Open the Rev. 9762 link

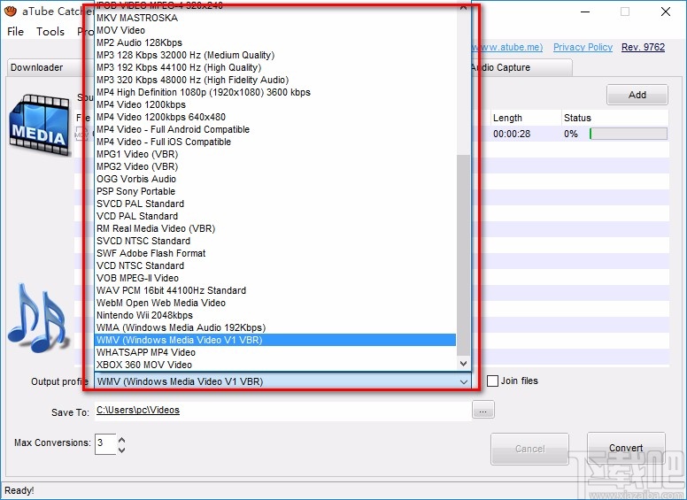click(644, 47)
